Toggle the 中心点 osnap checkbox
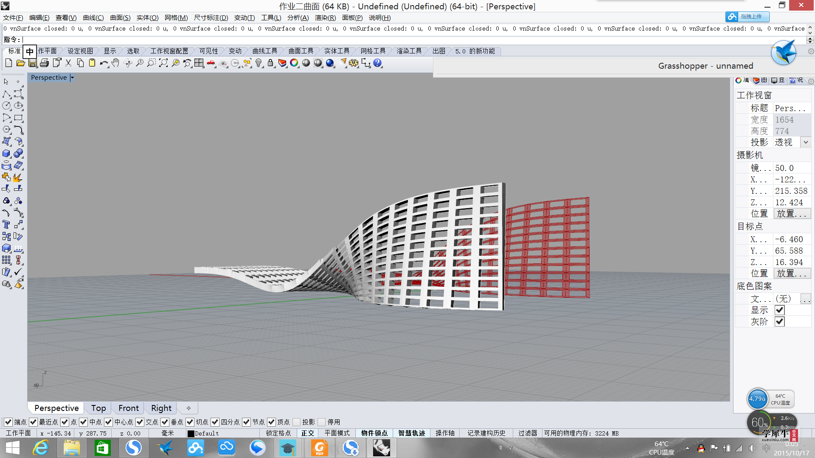The width and height of the screenshot is (815, 458). [x=108, y=422]
